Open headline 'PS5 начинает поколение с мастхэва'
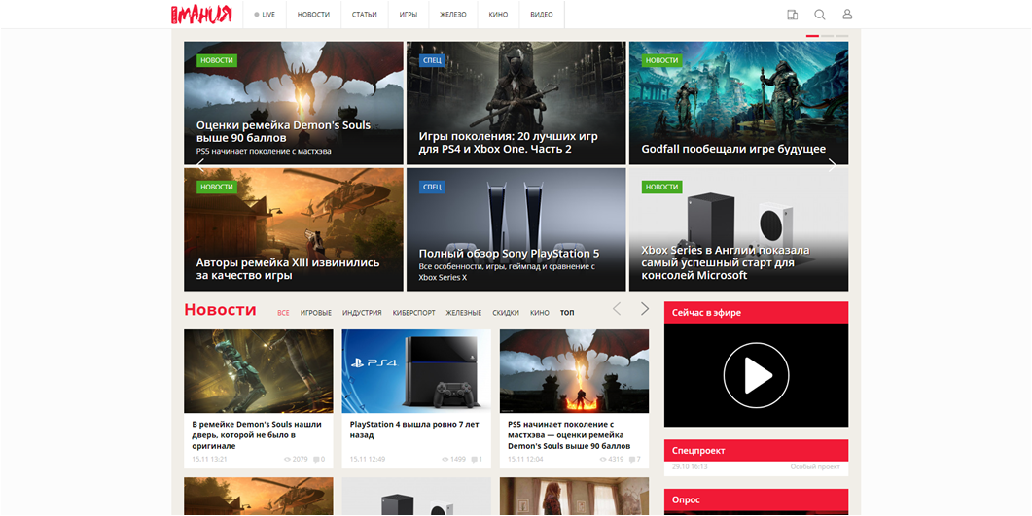 tap(569, 435)
